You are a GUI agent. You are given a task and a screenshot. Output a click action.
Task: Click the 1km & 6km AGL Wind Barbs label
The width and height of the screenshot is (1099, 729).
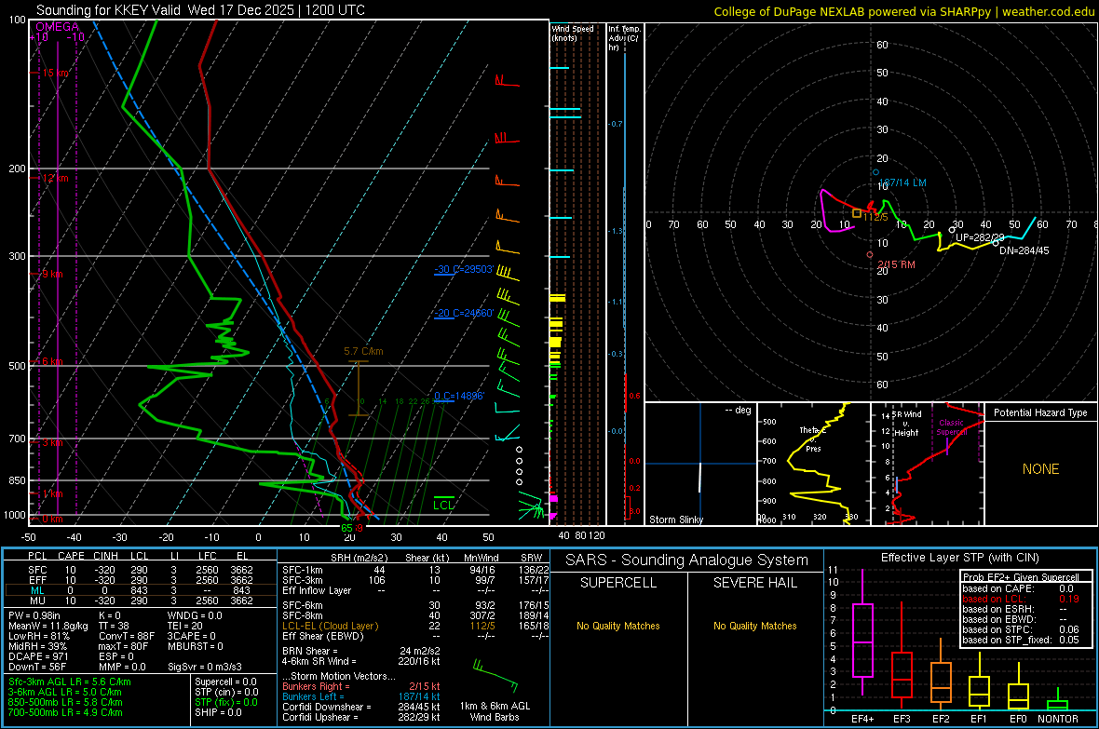495,711
